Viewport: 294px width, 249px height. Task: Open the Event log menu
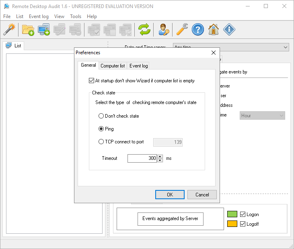click(39, 16)
